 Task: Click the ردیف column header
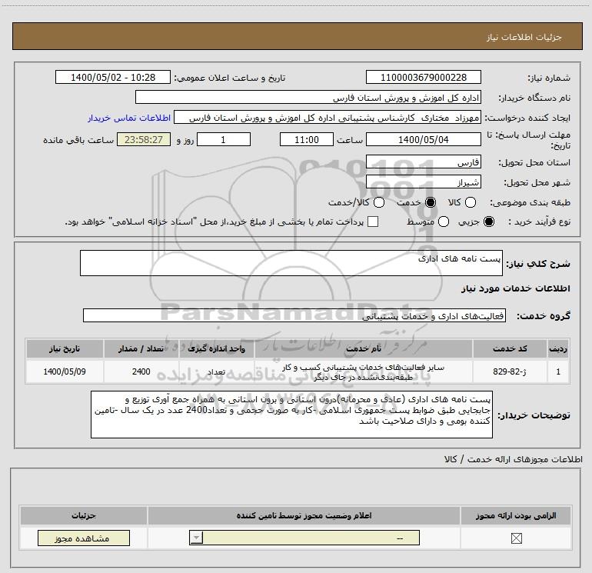(558, 348)
